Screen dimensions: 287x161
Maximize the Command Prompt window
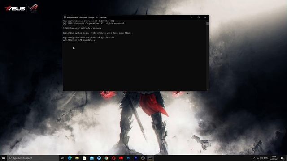tap(199, 17)
